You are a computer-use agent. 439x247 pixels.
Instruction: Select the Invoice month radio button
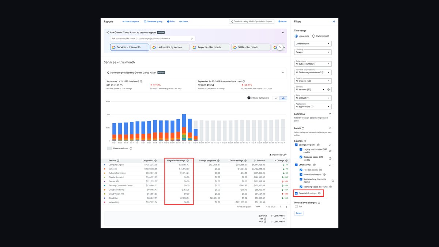point(314,36)
